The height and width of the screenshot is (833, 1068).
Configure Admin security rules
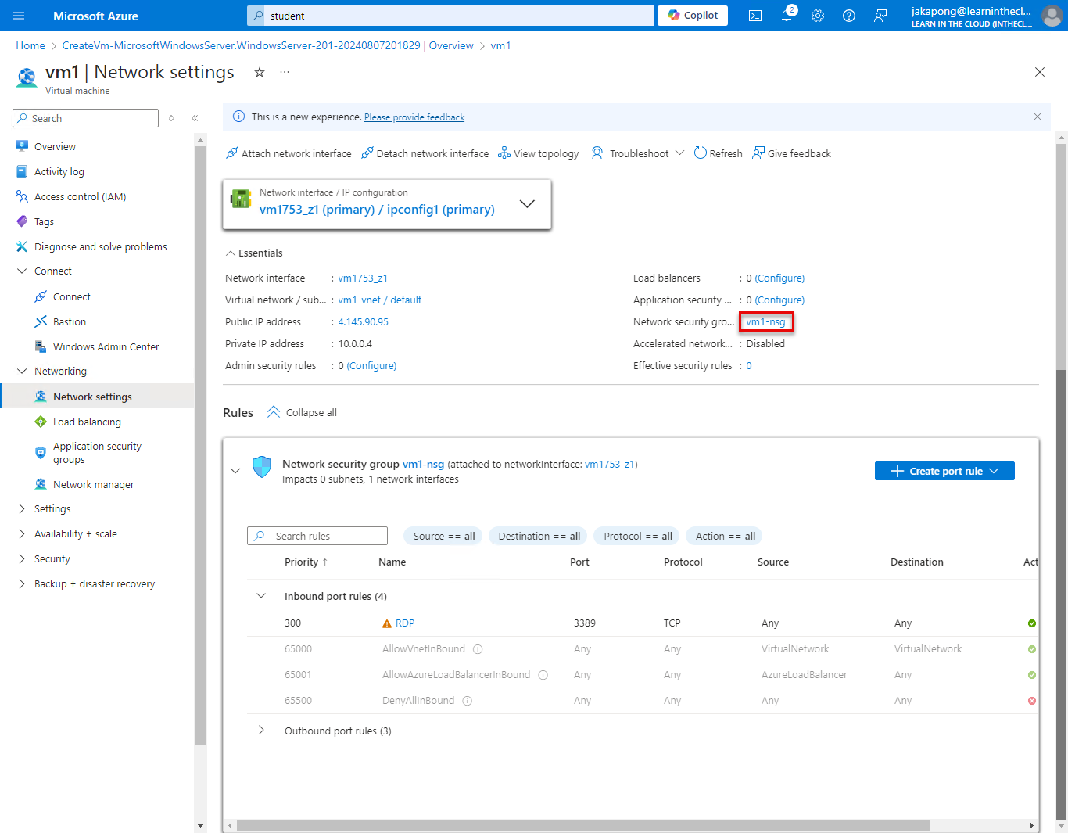coord(371,366)
